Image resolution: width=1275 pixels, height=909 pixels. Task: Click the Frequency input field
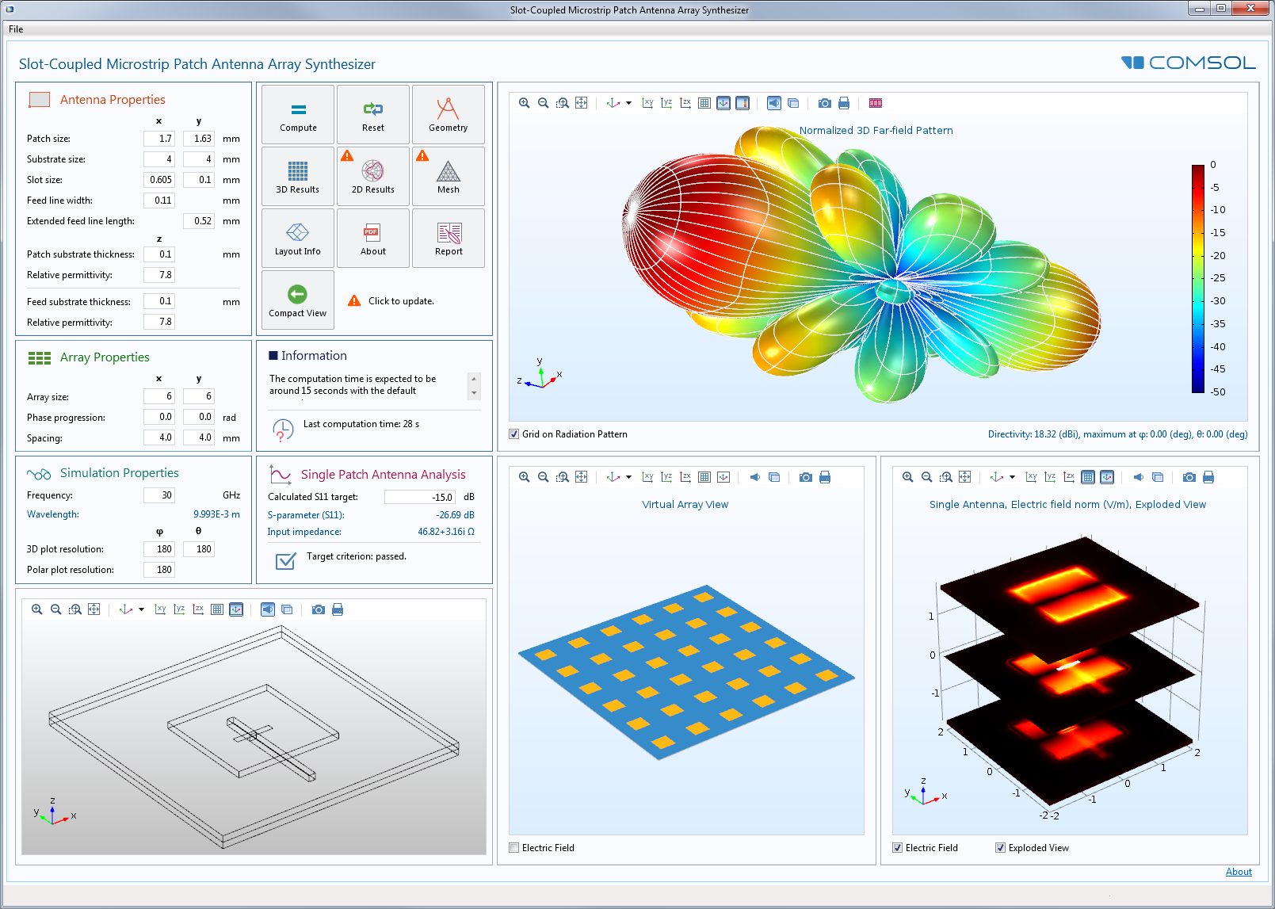coord(159,495)
